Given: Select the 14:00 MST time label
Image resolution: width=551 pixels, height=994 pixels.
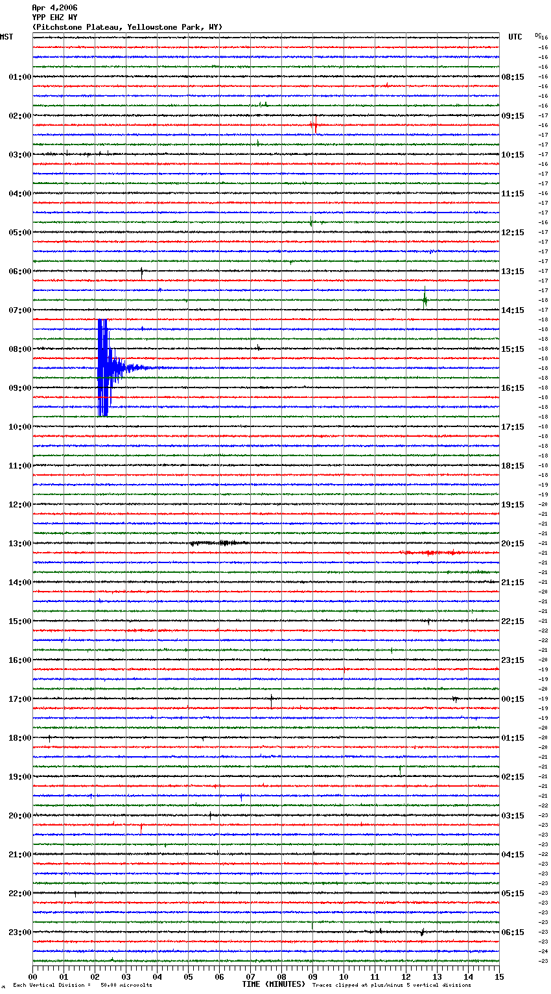Looking at the screenshot, I should click(20, 583).
